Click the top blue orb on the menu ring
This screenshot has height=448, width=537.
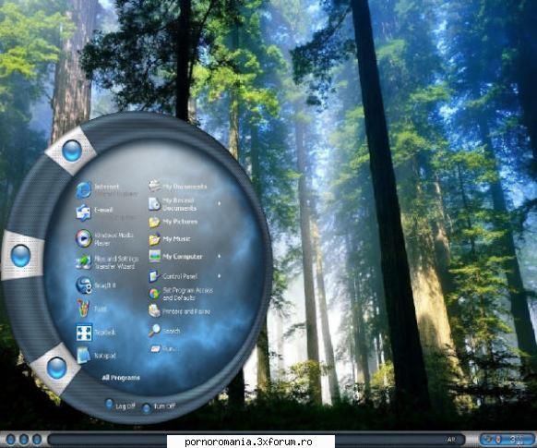72,151
